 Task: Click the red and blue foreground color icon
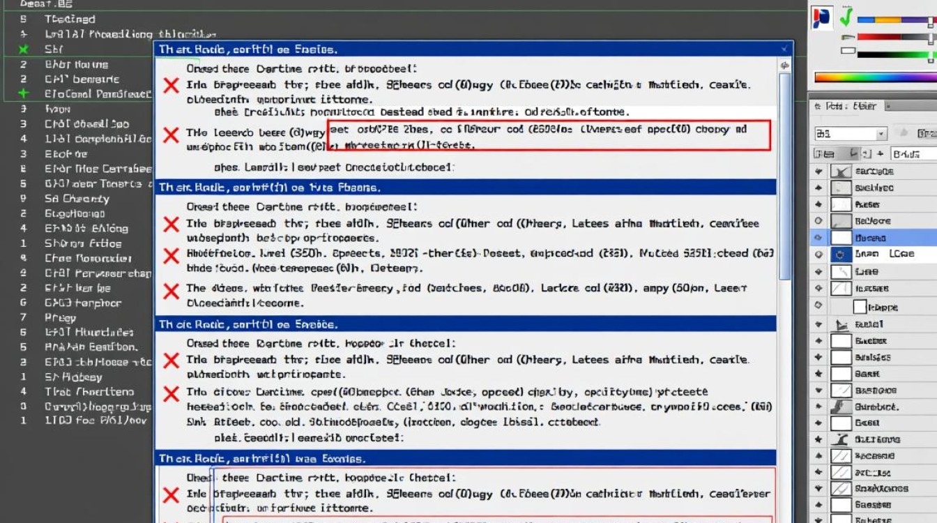[823, 19]
